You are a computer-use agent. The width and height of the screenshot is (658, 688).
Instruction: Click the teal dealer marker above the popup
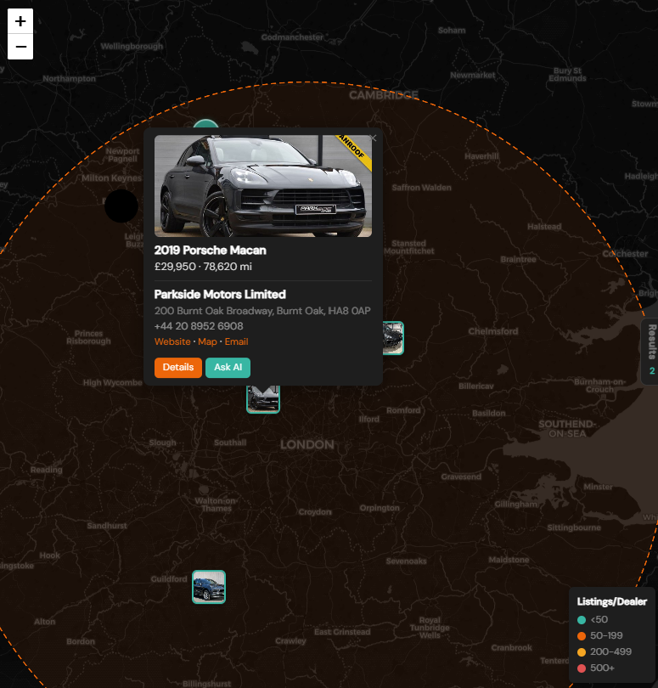pyautogui.click(x=205, y=123)
